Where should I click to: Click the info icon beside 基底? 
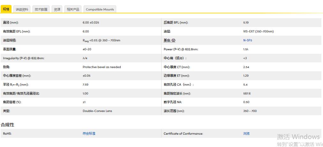(174, 40)
